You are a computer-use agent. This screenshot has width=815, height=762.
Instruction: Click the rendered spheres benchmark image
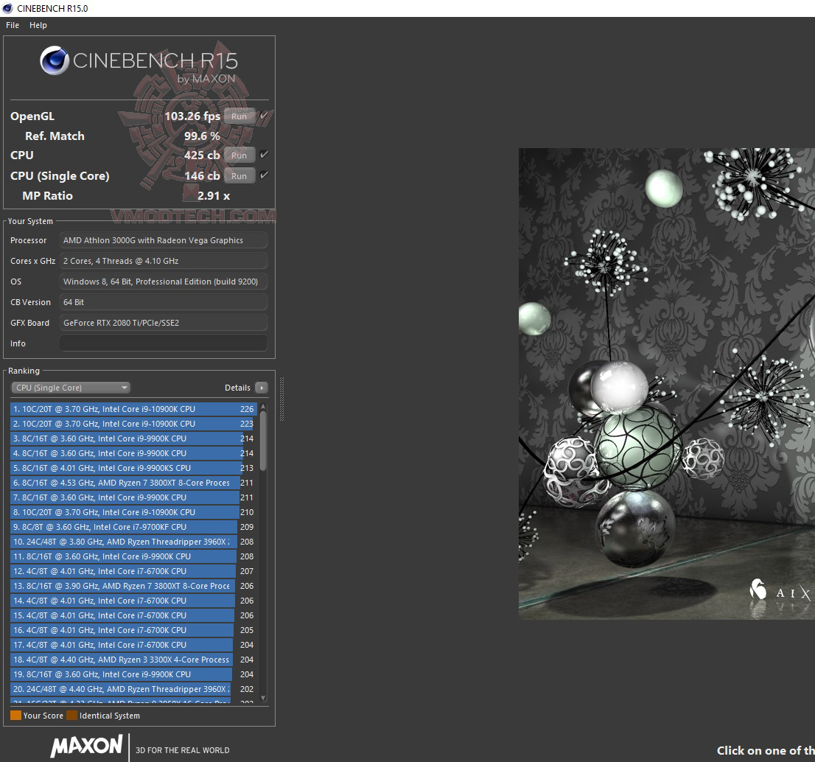666,384
